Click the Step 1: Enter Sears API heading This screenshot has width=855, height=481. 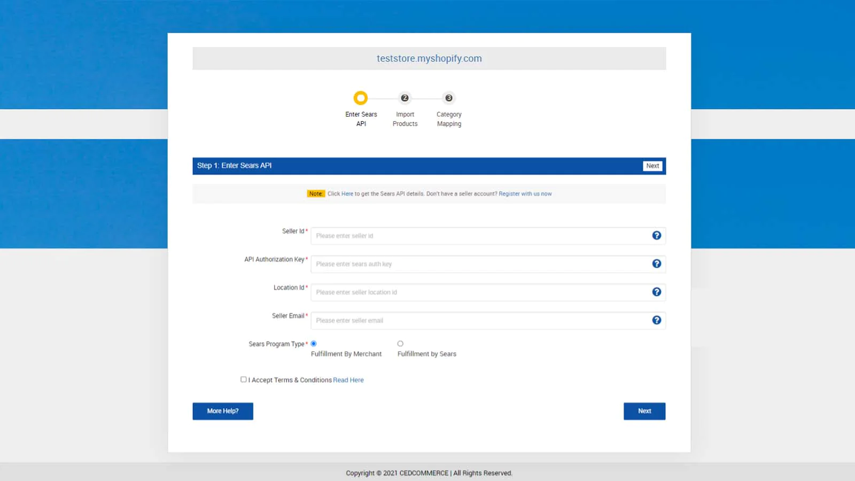(234, 166)
